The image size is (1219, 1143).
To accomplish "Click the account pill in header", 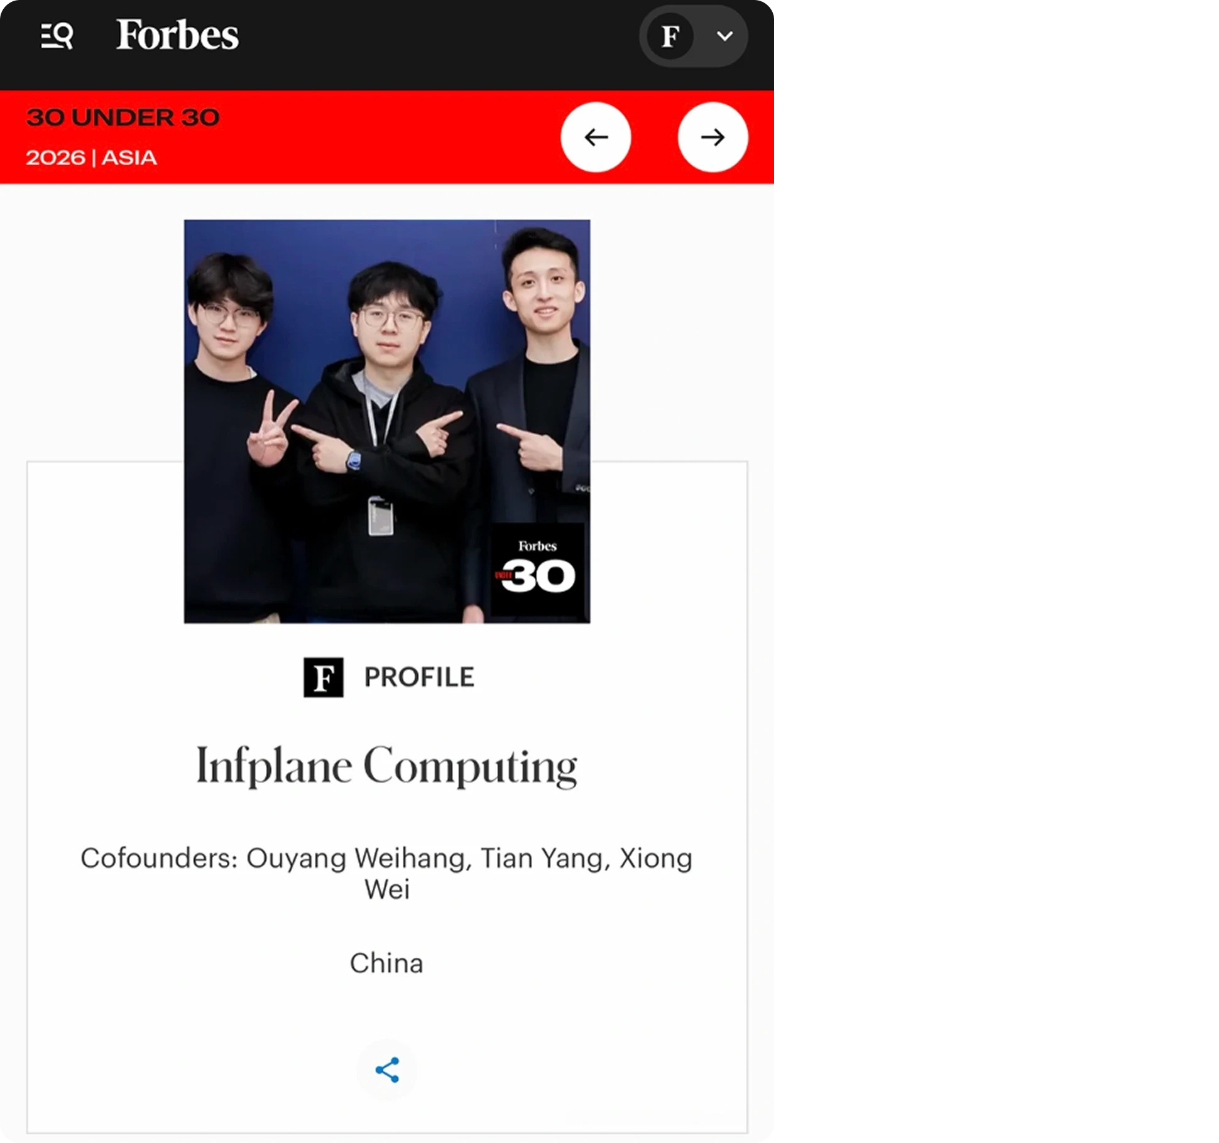I will click(694, 36).
